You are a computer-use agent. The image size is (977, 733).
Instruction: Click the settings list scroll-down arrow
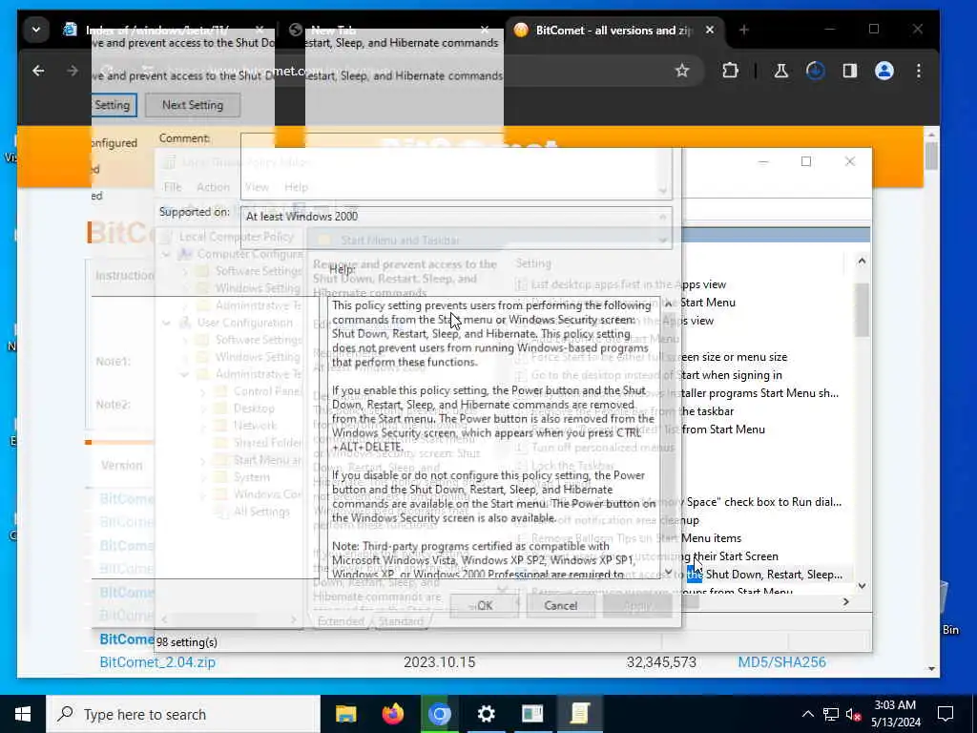tap(862, 585)
